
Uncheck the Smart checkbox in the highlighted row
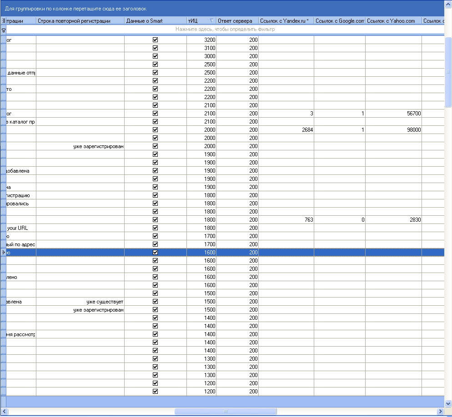tap(155, 253)
